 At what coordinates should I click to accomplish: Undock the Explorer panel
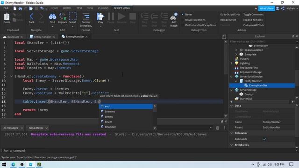[293, 36]
